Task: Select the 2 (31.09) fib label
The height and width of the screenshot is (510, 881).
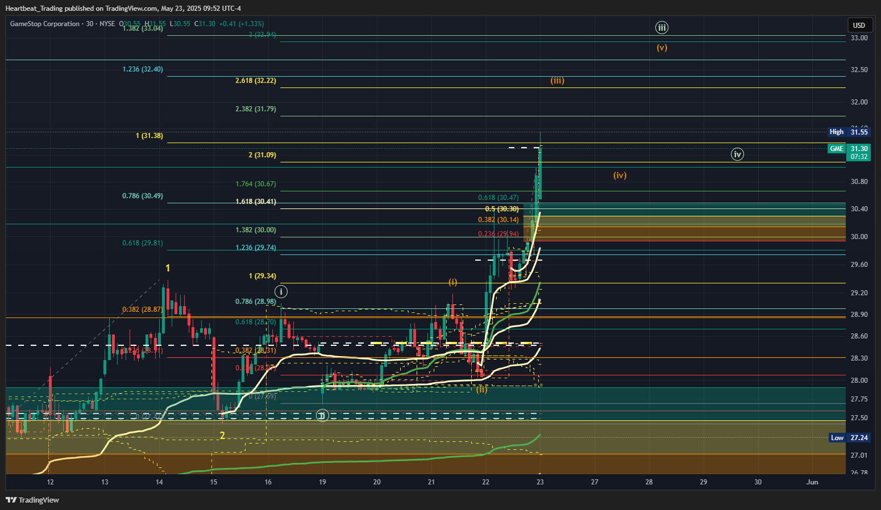Action: pyautogui.click(x=263, y=155)
